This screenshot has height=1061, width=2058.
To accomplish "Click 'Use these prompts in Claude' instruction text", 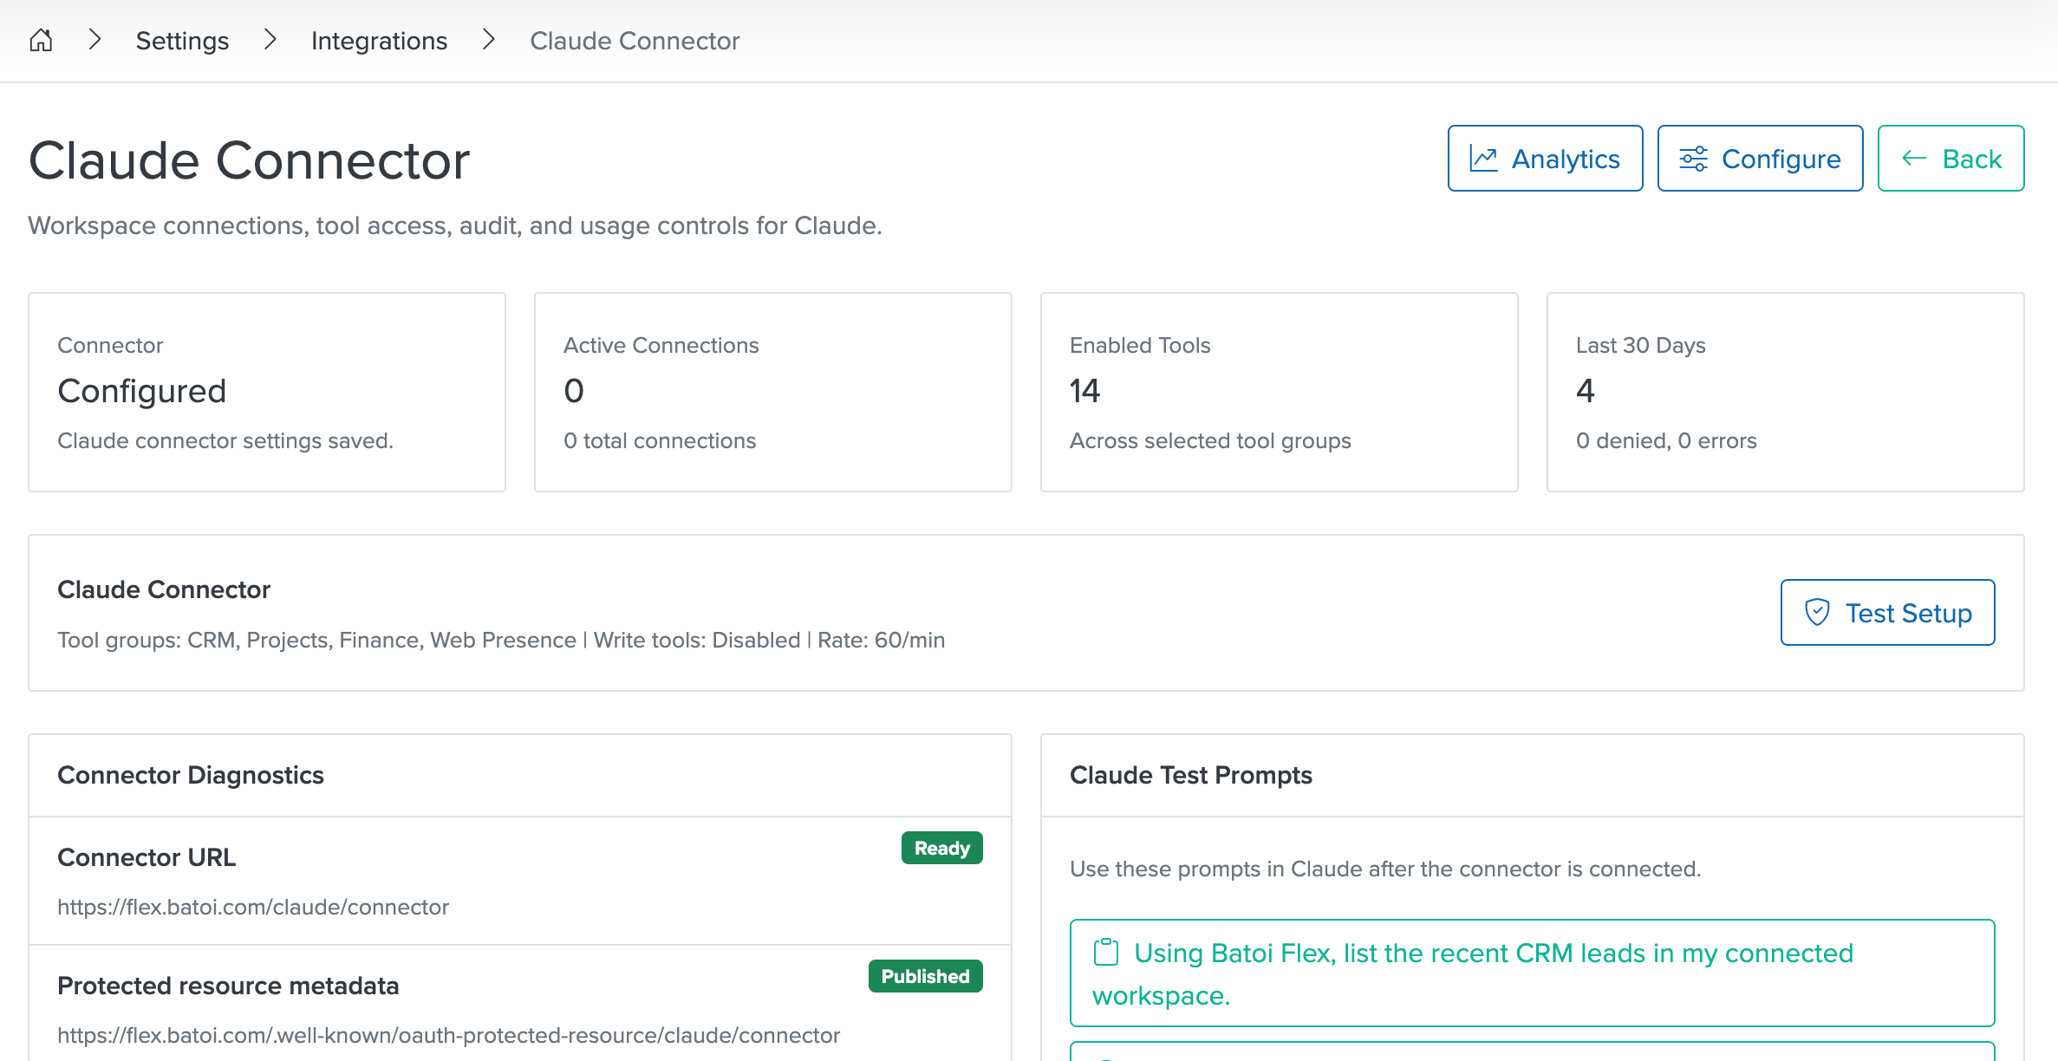I will tap(1385, 869).
